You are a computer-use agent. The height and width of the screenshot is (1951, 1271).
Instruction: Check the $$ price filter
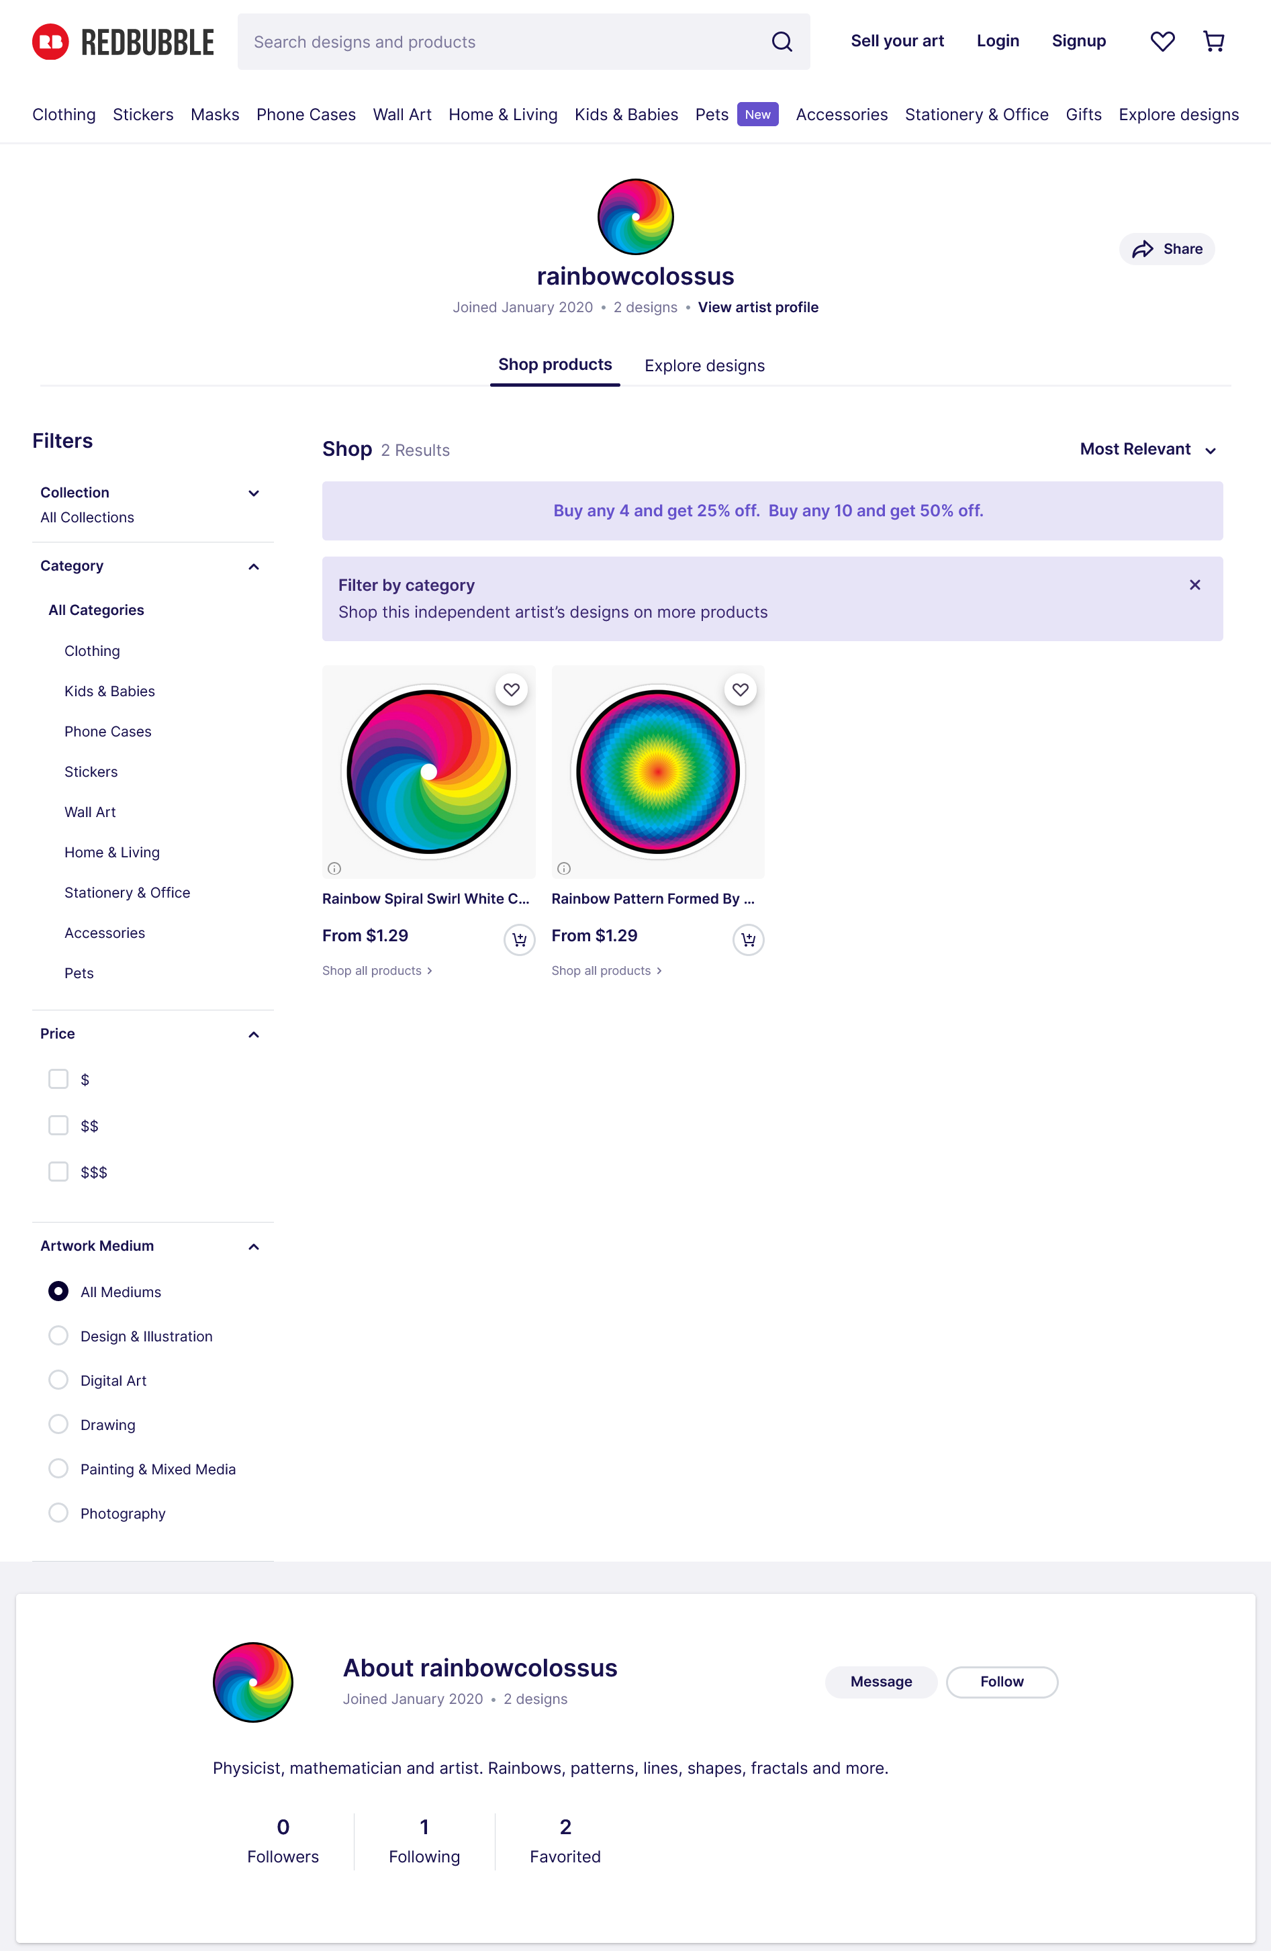pos(58,1125)
